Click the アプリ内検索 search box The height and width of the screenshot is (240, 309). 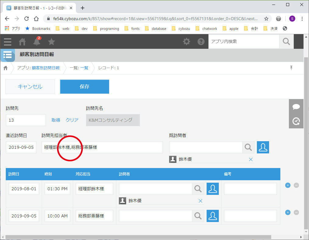244,41
